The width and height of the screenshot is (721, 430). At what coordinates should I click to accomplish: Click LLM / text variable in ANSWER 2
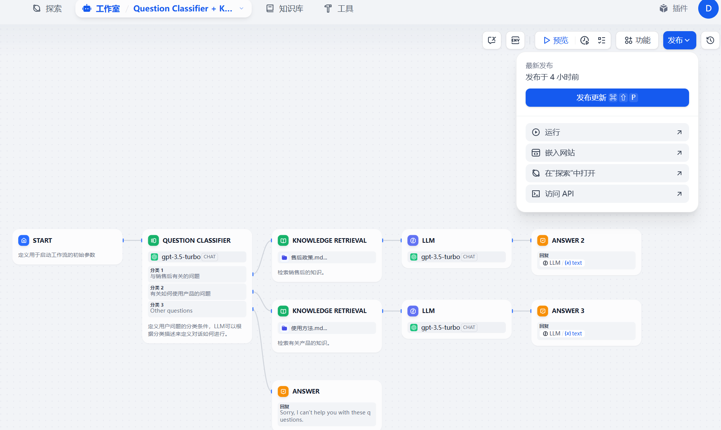563,263
